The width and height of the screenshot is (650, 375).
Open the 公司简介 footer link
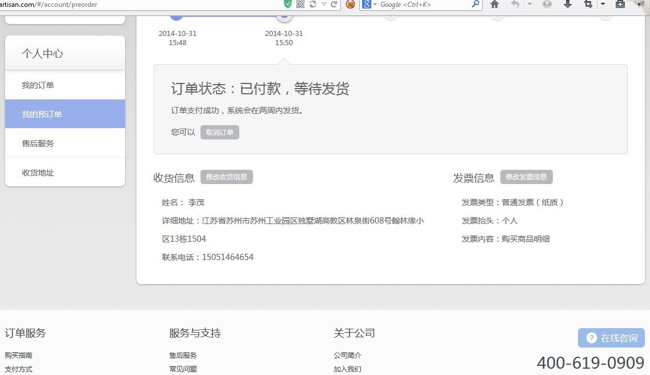pos(347,355)
